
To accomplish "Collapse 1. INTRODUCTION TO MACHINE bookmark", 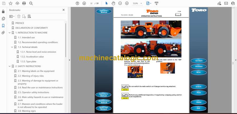I will 10,33.
